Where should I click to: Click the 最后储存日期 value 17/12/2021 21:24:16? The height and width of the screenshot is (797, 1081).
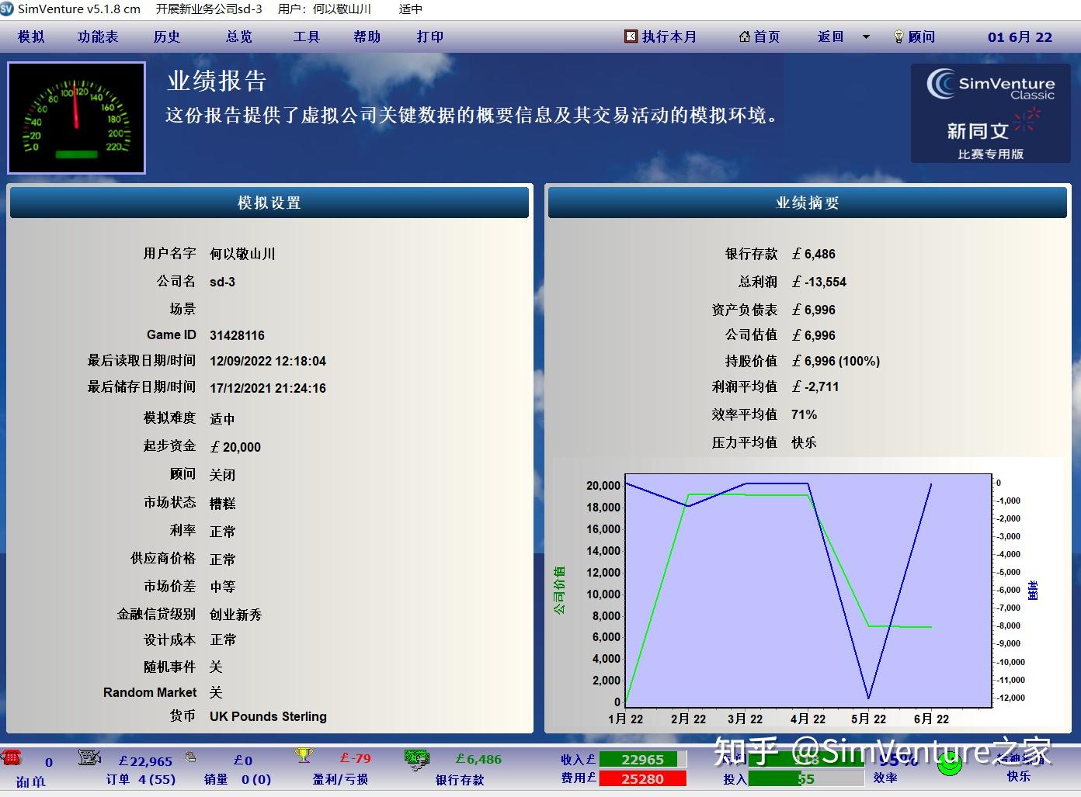click(268, 388)
